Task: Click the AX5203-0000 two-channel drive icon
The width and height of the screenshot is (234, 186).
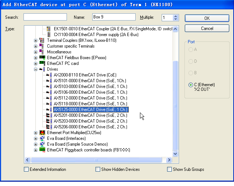Action: [49, 121]
